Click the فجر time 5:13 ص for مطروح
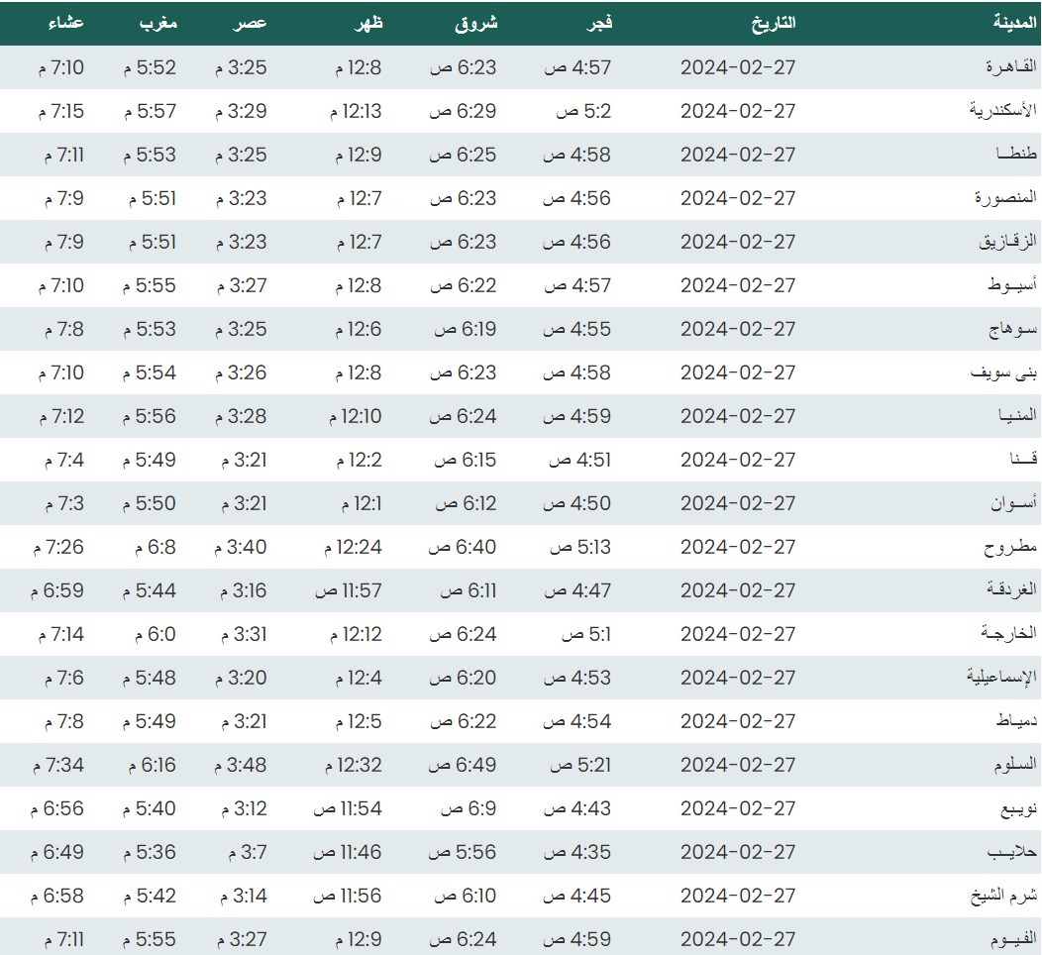Screen dimensions: 1042x955 coord(580,547)
